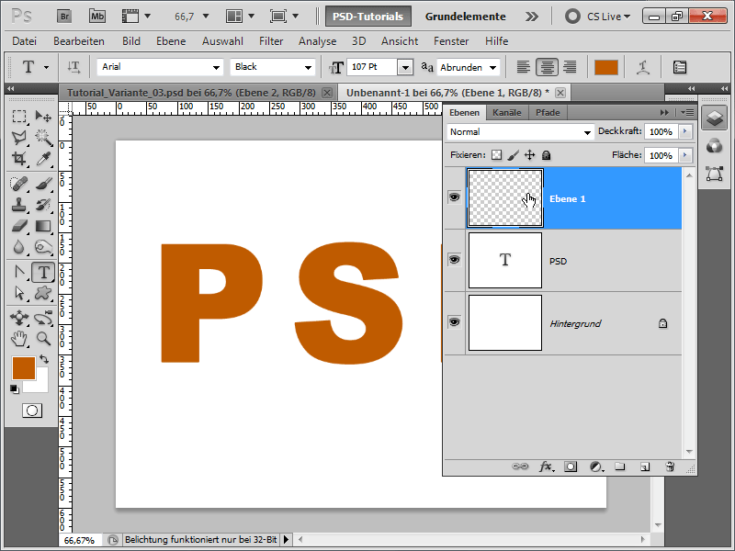Pick the Eraser tool

pyautogui.click(x=19, y=226)
